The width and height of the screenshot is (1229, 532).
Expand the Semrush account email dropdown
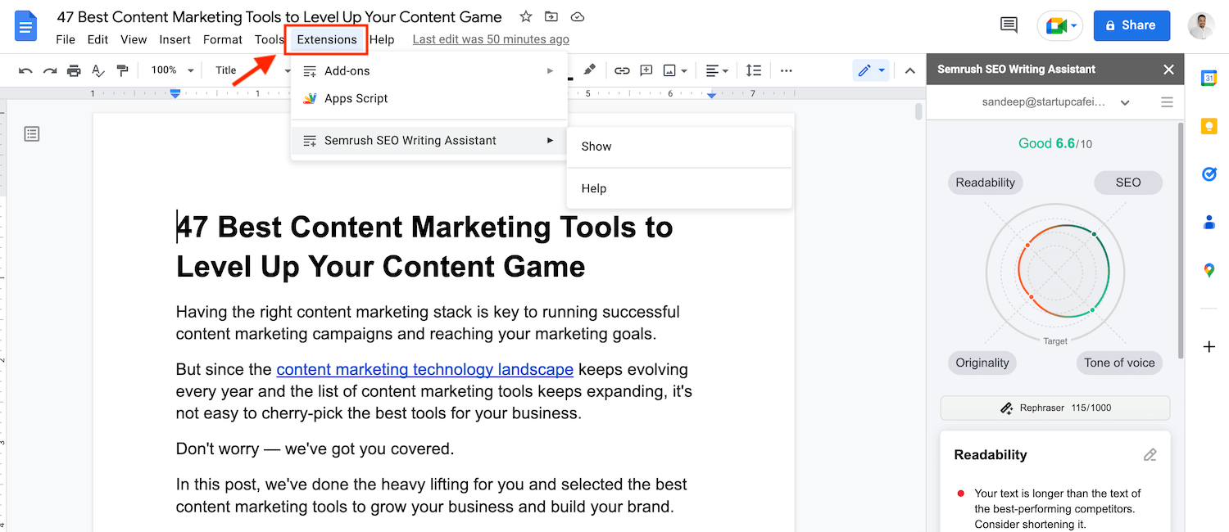(1125, 102)
